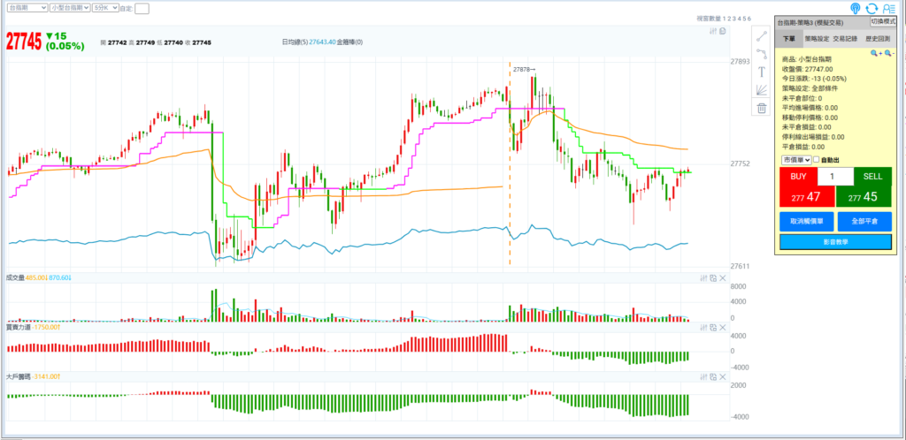Open settings for the 買賣力道 indicator panel

coord(703,328)
